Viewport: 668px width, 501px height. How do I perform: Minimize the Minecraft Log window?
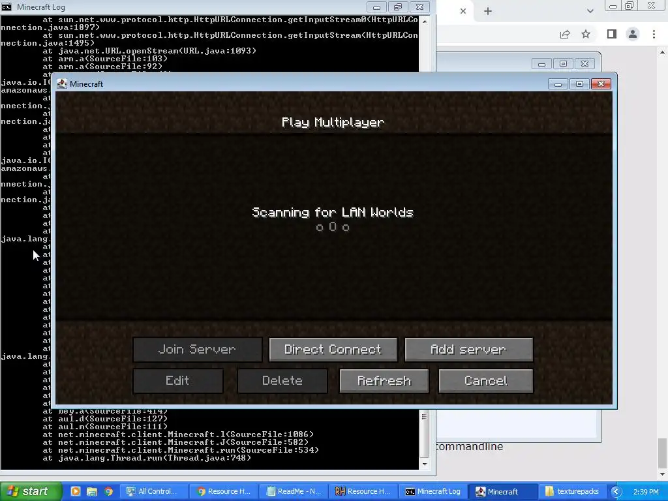point(376,7)
